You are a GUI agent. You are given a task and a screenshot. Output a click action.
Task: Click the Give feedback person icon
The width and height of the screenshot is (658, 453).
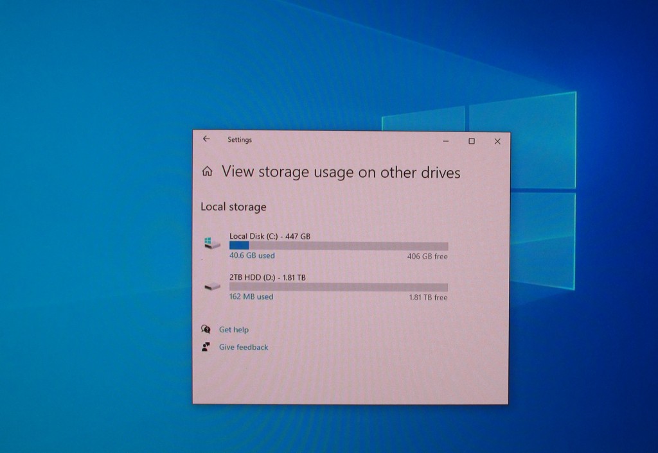pos(206,346)
